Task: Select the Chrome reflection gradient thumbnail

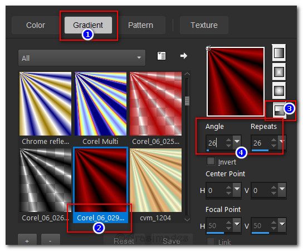Action: point(46,104)
